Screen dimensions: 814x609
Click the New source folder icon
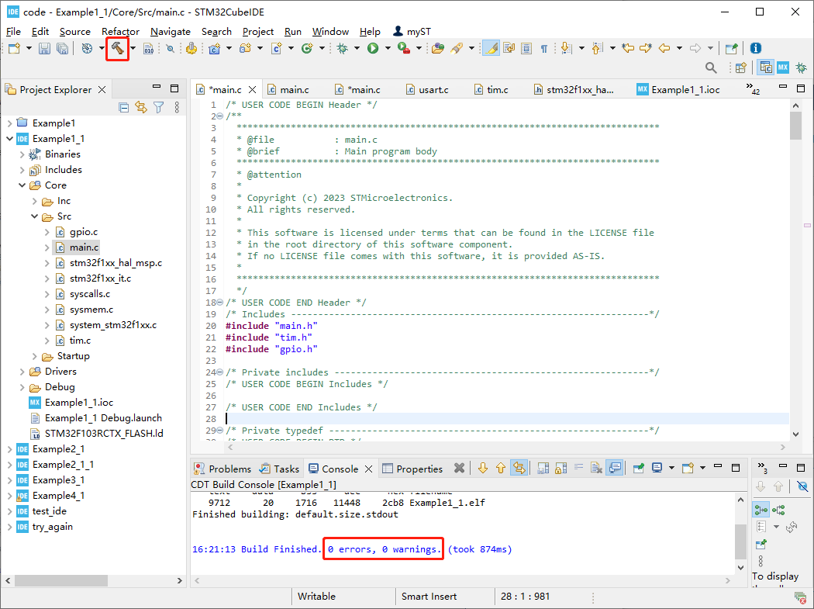click(245, 48)
